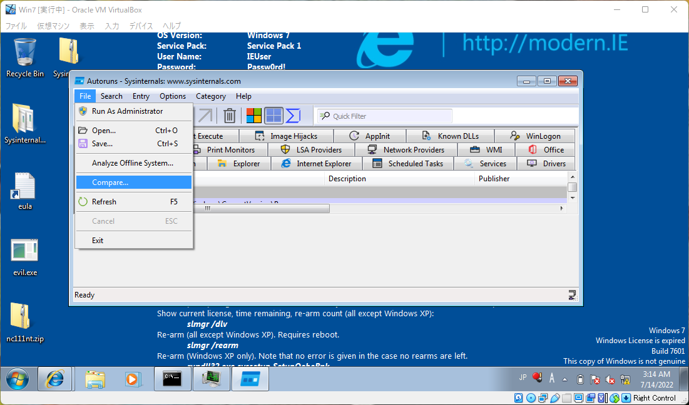
Task: Open the VirtualBox デバイス menu
Action: (x=141, y=26)
